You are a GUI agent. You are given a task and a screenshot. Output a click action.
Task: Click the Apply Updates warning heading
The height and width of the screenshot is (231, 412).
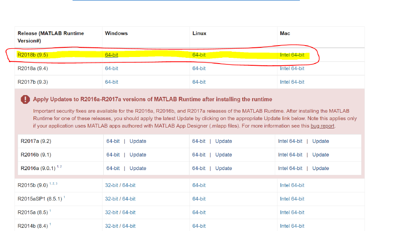click(x=153, y=99)
